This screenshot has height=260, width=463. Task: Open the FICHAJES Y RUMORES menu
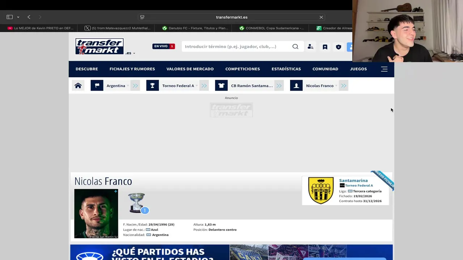[x=132, y=69]
